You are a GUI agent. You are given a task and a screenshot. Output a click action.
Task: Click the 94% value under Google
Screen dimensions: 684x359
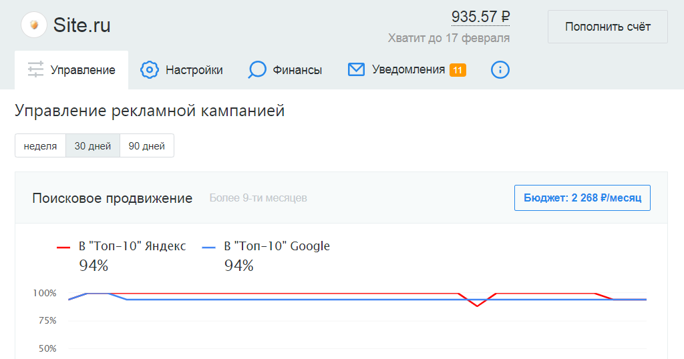[x=238, y=266]
